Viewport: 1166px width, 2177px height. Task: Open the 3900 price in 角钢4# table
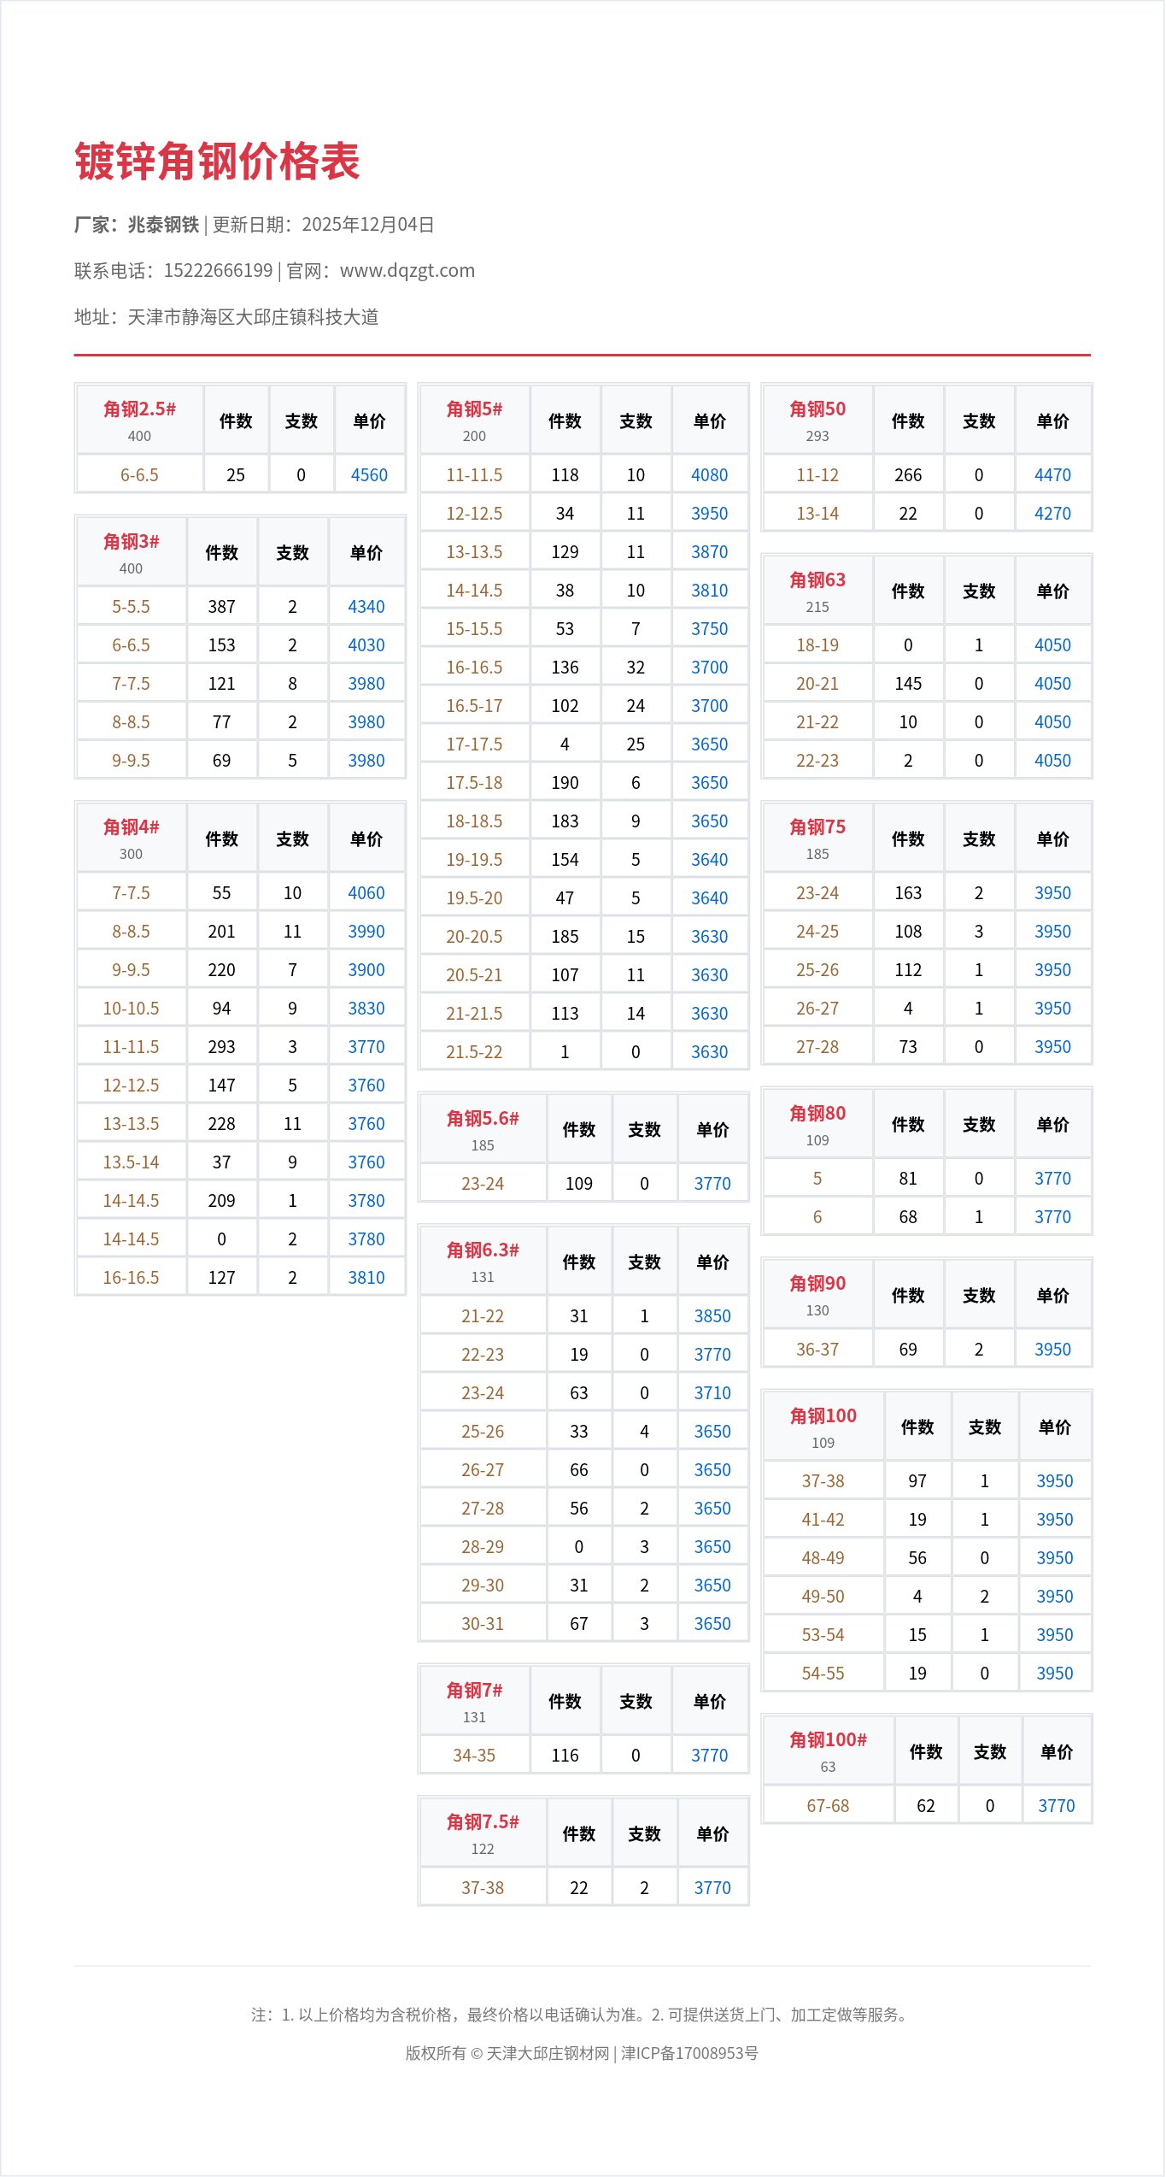pyautogui.click(x=366, y=970)
